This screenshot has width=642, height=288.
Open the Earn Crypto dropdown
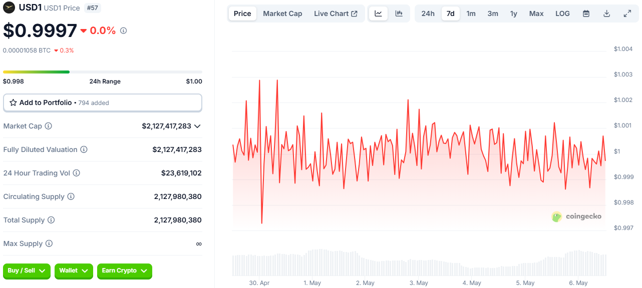pyautogui.click(x=124, y=270)
